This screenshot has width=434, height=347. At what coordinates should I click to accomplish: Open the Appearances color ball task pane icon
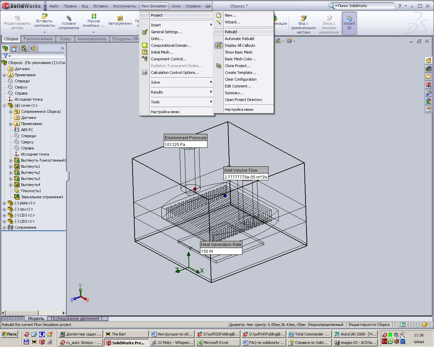[429, 101]
